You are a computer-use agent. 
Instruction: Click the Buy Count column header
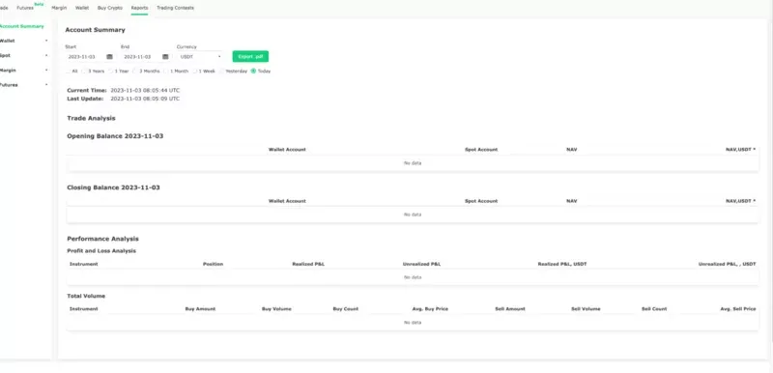click(346, 309)
